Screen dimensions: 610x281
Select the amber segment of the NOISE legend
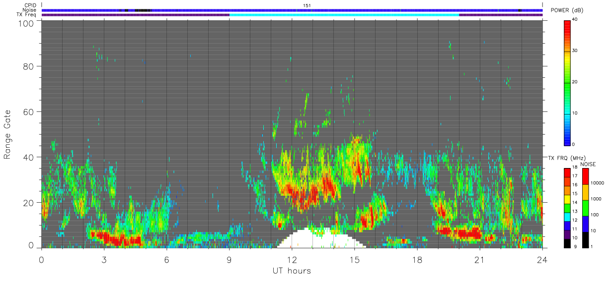tap(586, 192)
